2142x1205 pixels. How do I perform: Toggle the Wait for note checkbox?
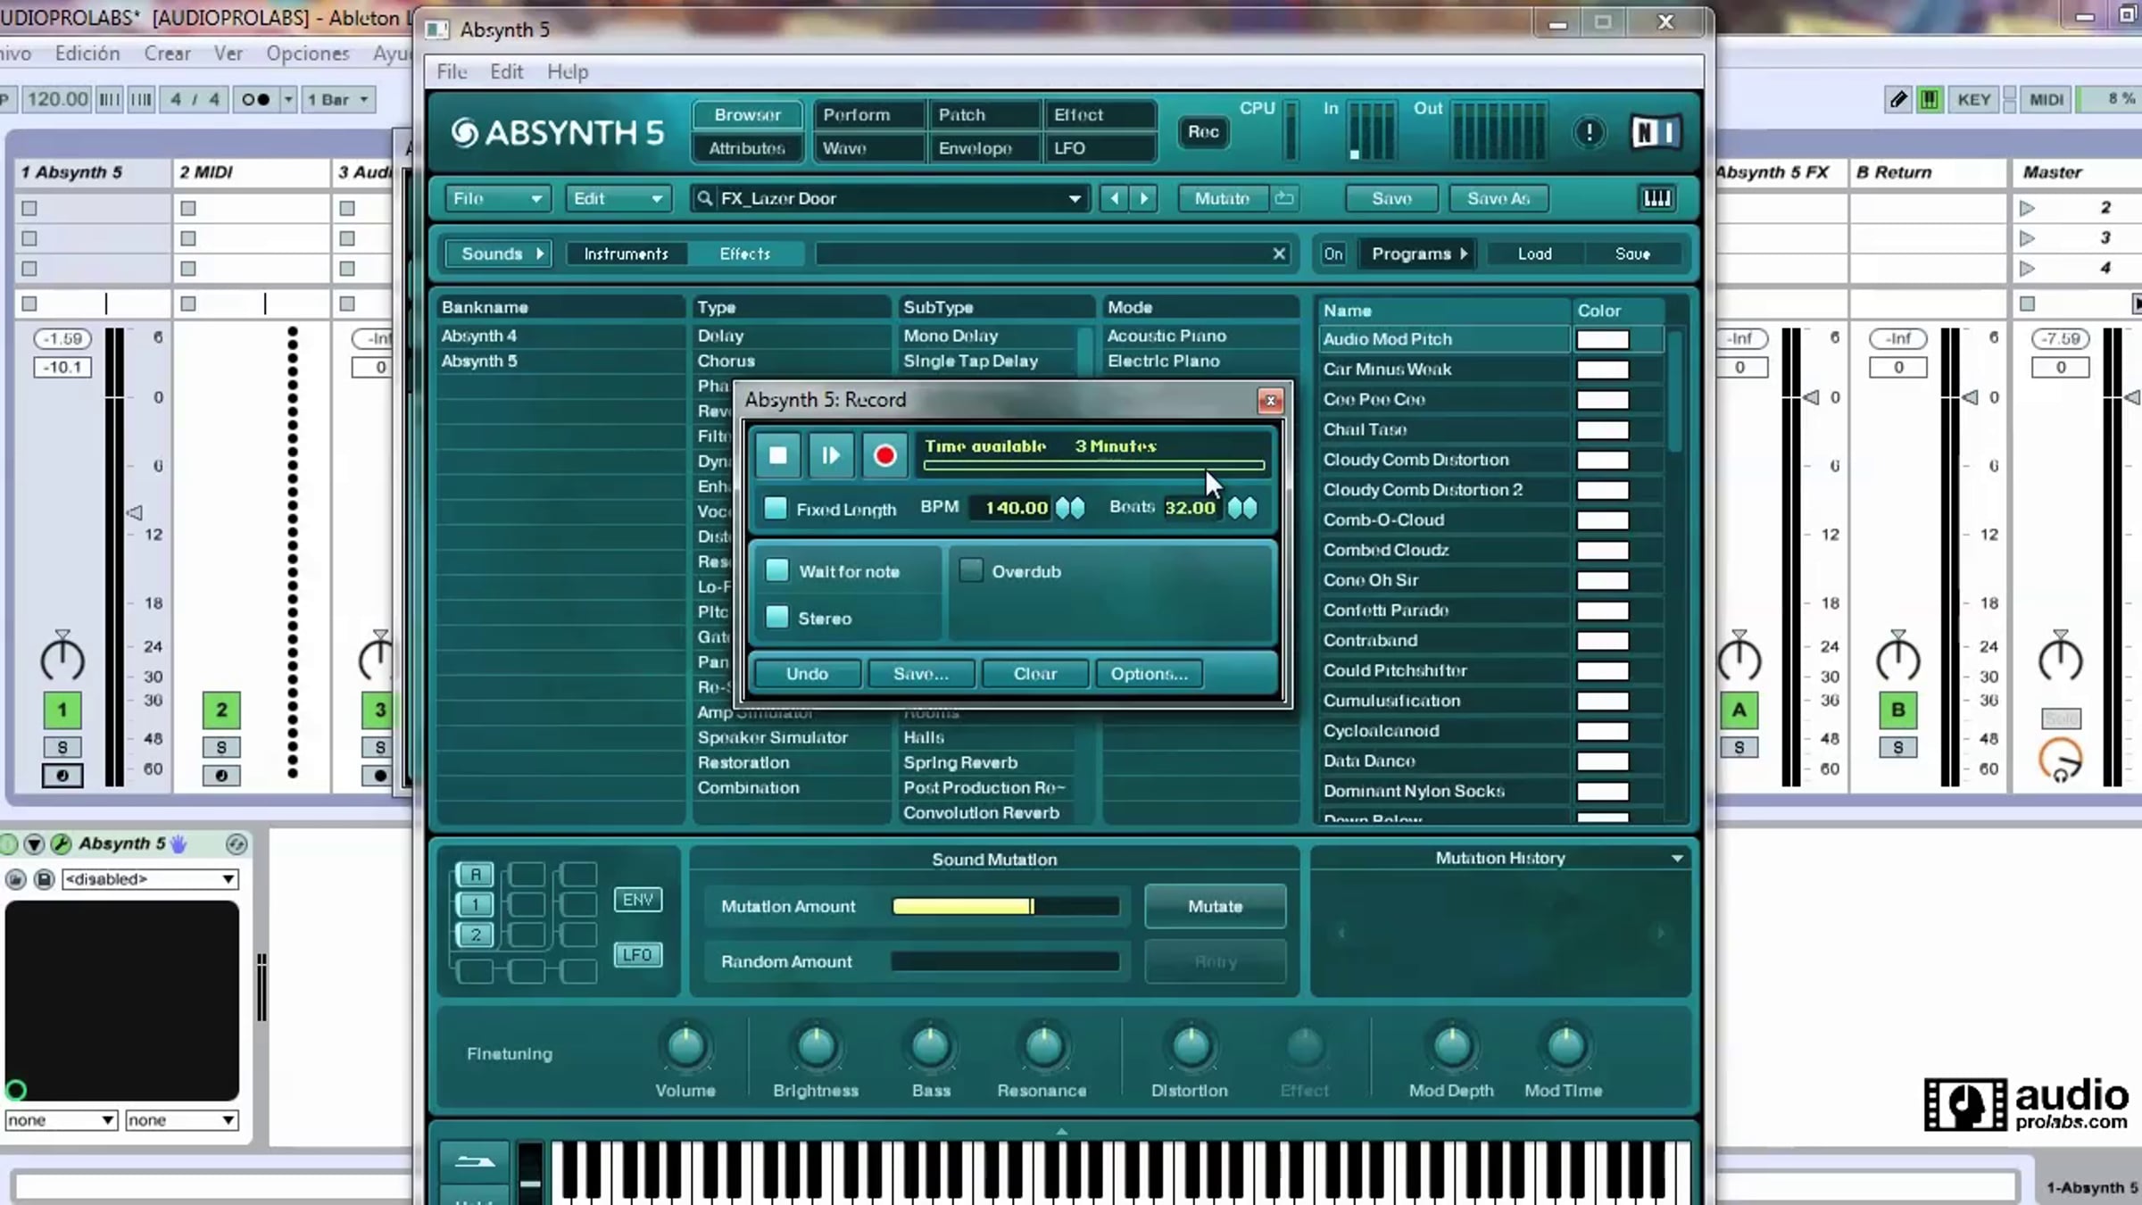pyautogui.click(x=777, y=570)
